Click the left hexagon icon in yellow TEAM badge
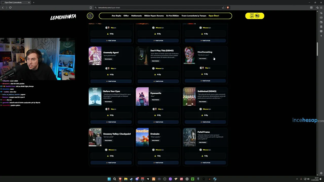The width and height of the screenshot is (324, 182). coord(252,16)
